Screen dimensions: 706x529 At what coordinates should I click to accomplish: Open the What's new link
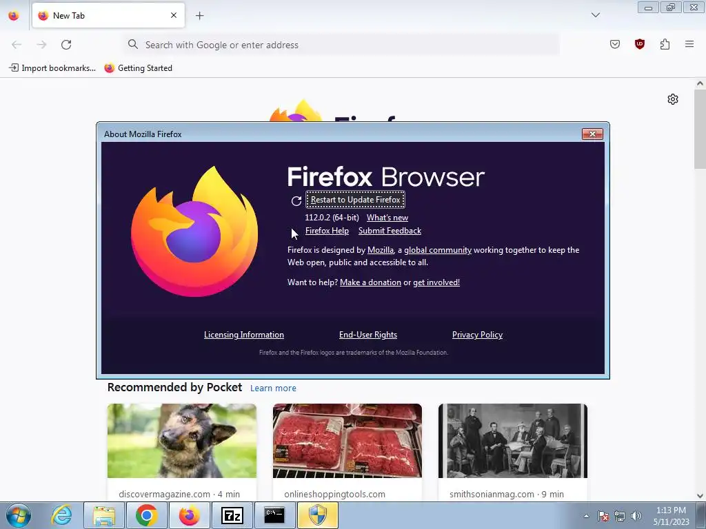(387, 218)
